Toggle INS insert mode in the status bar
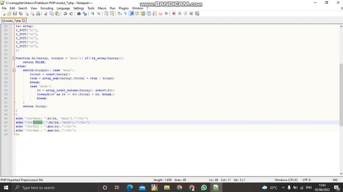This screenshot has height=192, width=343. [x=335, y=180]
